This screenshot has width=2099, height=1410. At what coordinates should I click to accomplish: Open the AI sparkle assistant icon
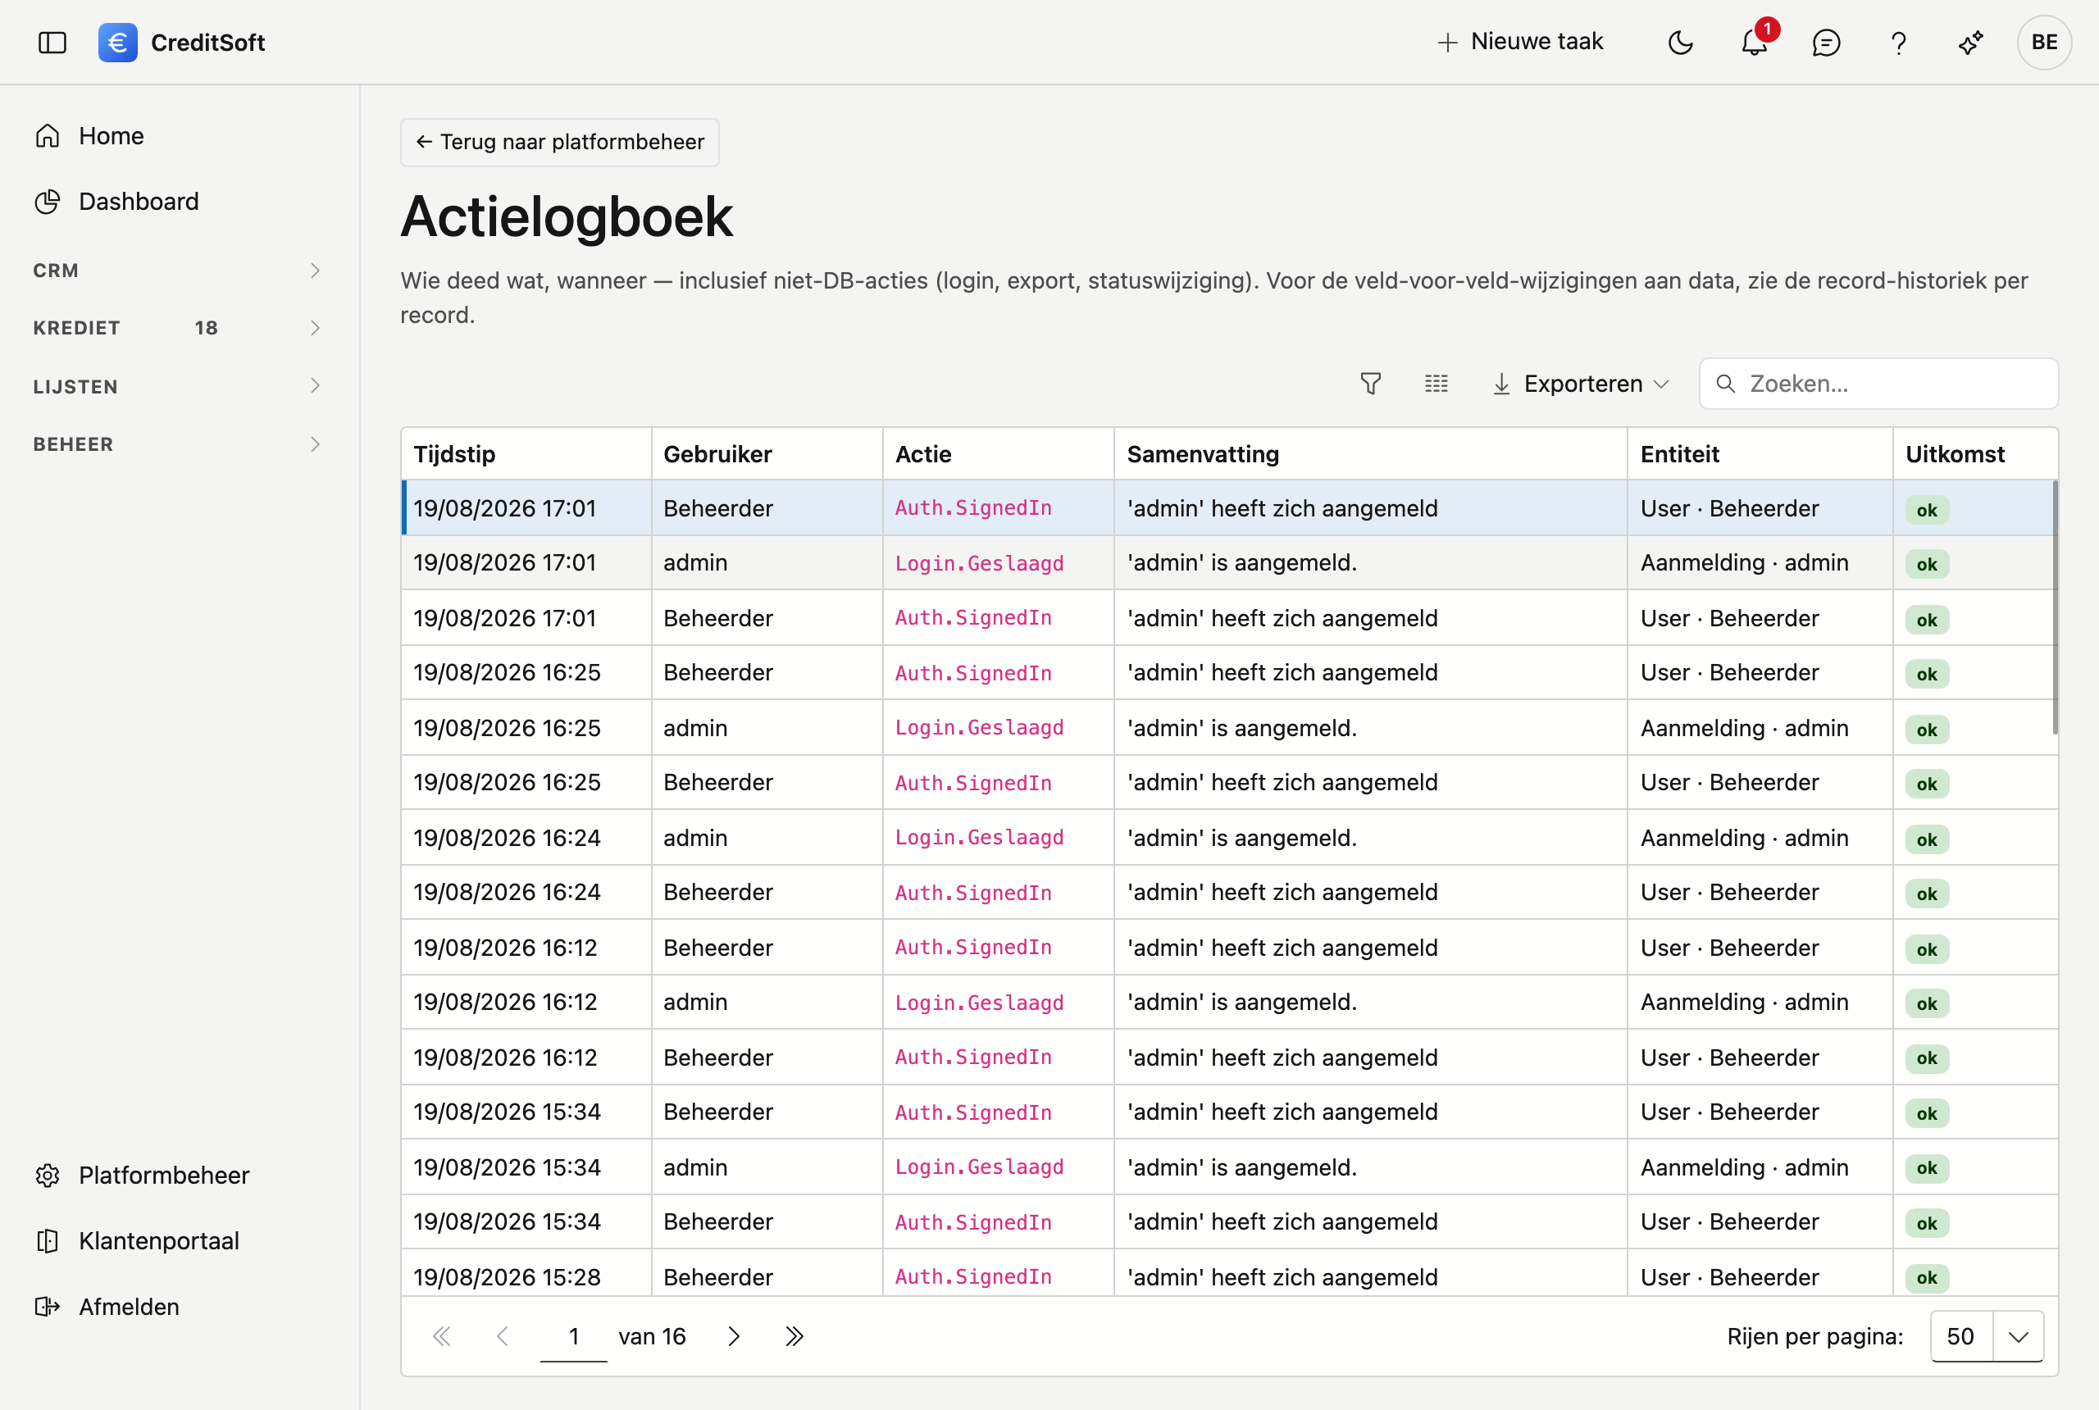coord(1970,43)
